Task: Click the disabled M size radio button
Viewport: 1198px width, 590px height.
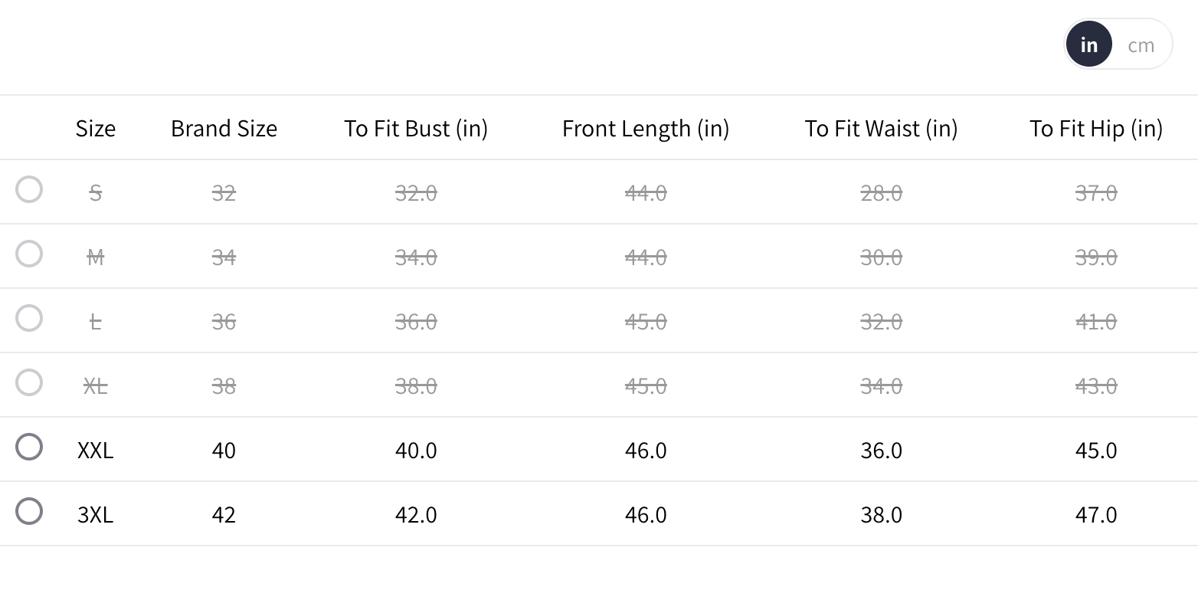Action: 29,254
